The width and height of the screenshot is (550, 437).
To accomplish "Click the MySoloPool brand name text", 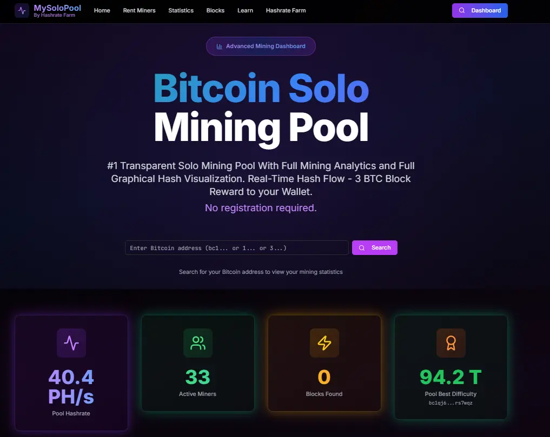I will pyautogui.click(x=57, y=8).
